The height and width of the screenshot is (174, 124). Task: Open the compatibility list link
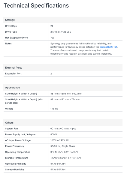coord(108,47)
